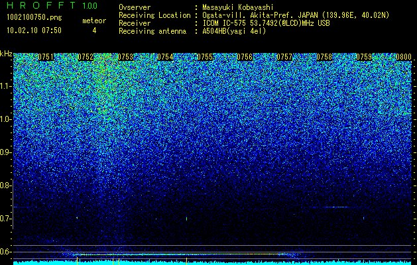Click the 1.0 kHz axis label
417x265 pixels.
[5, 119]
